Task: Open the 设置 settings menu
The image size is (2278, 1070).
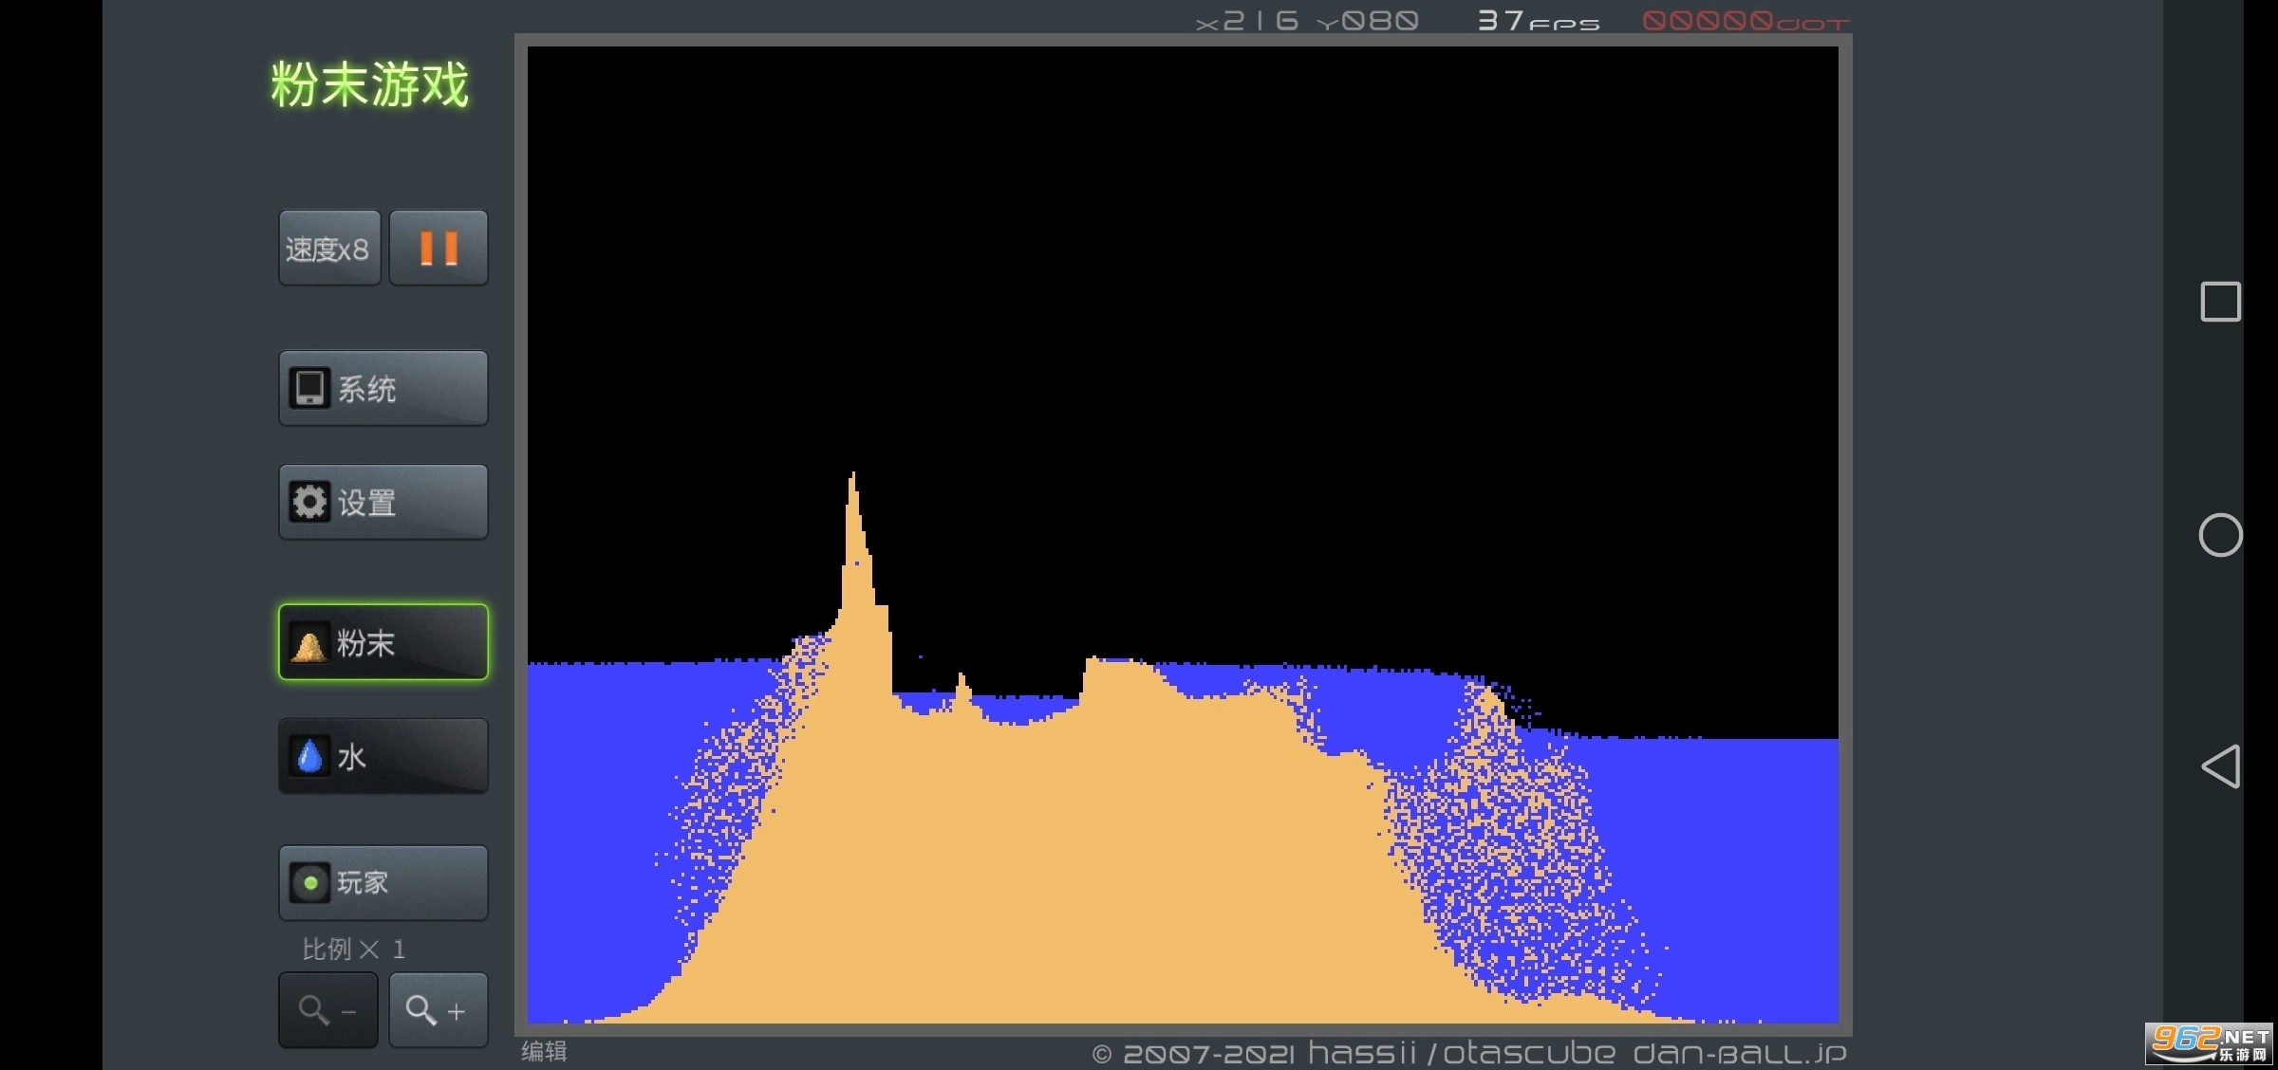Action: coord(383,502)
